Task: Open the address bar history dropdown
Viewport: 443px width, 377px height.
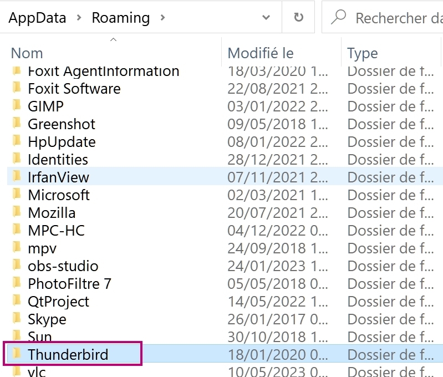Action: click(266, 17)
